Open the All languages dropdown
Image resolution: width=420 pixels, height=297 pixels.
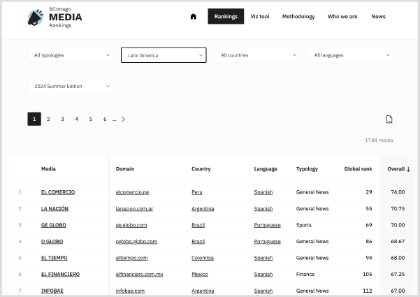[x=350, y=55]
